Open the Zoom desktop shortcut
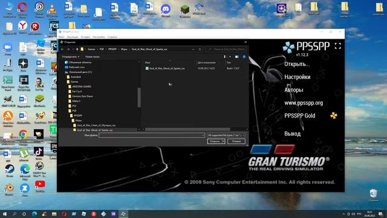 coord(8,47)
